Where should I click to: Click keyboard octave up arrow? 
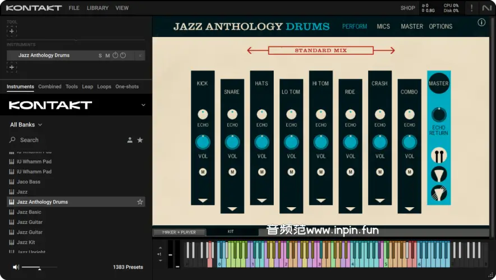tap(160, 248)
